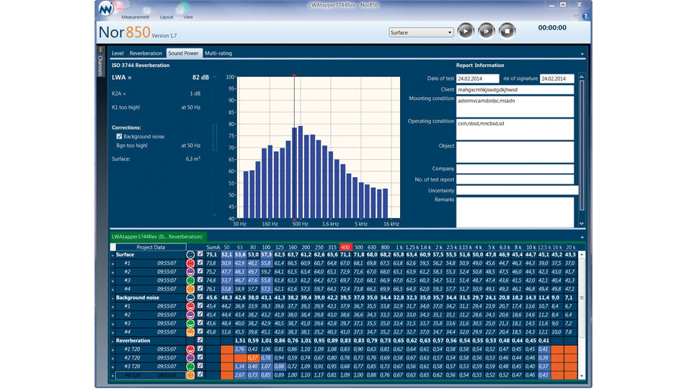692x389 pixels.
Task: Collapse the Background noise group
Action: pyautogui.click(x=112, y=298)
